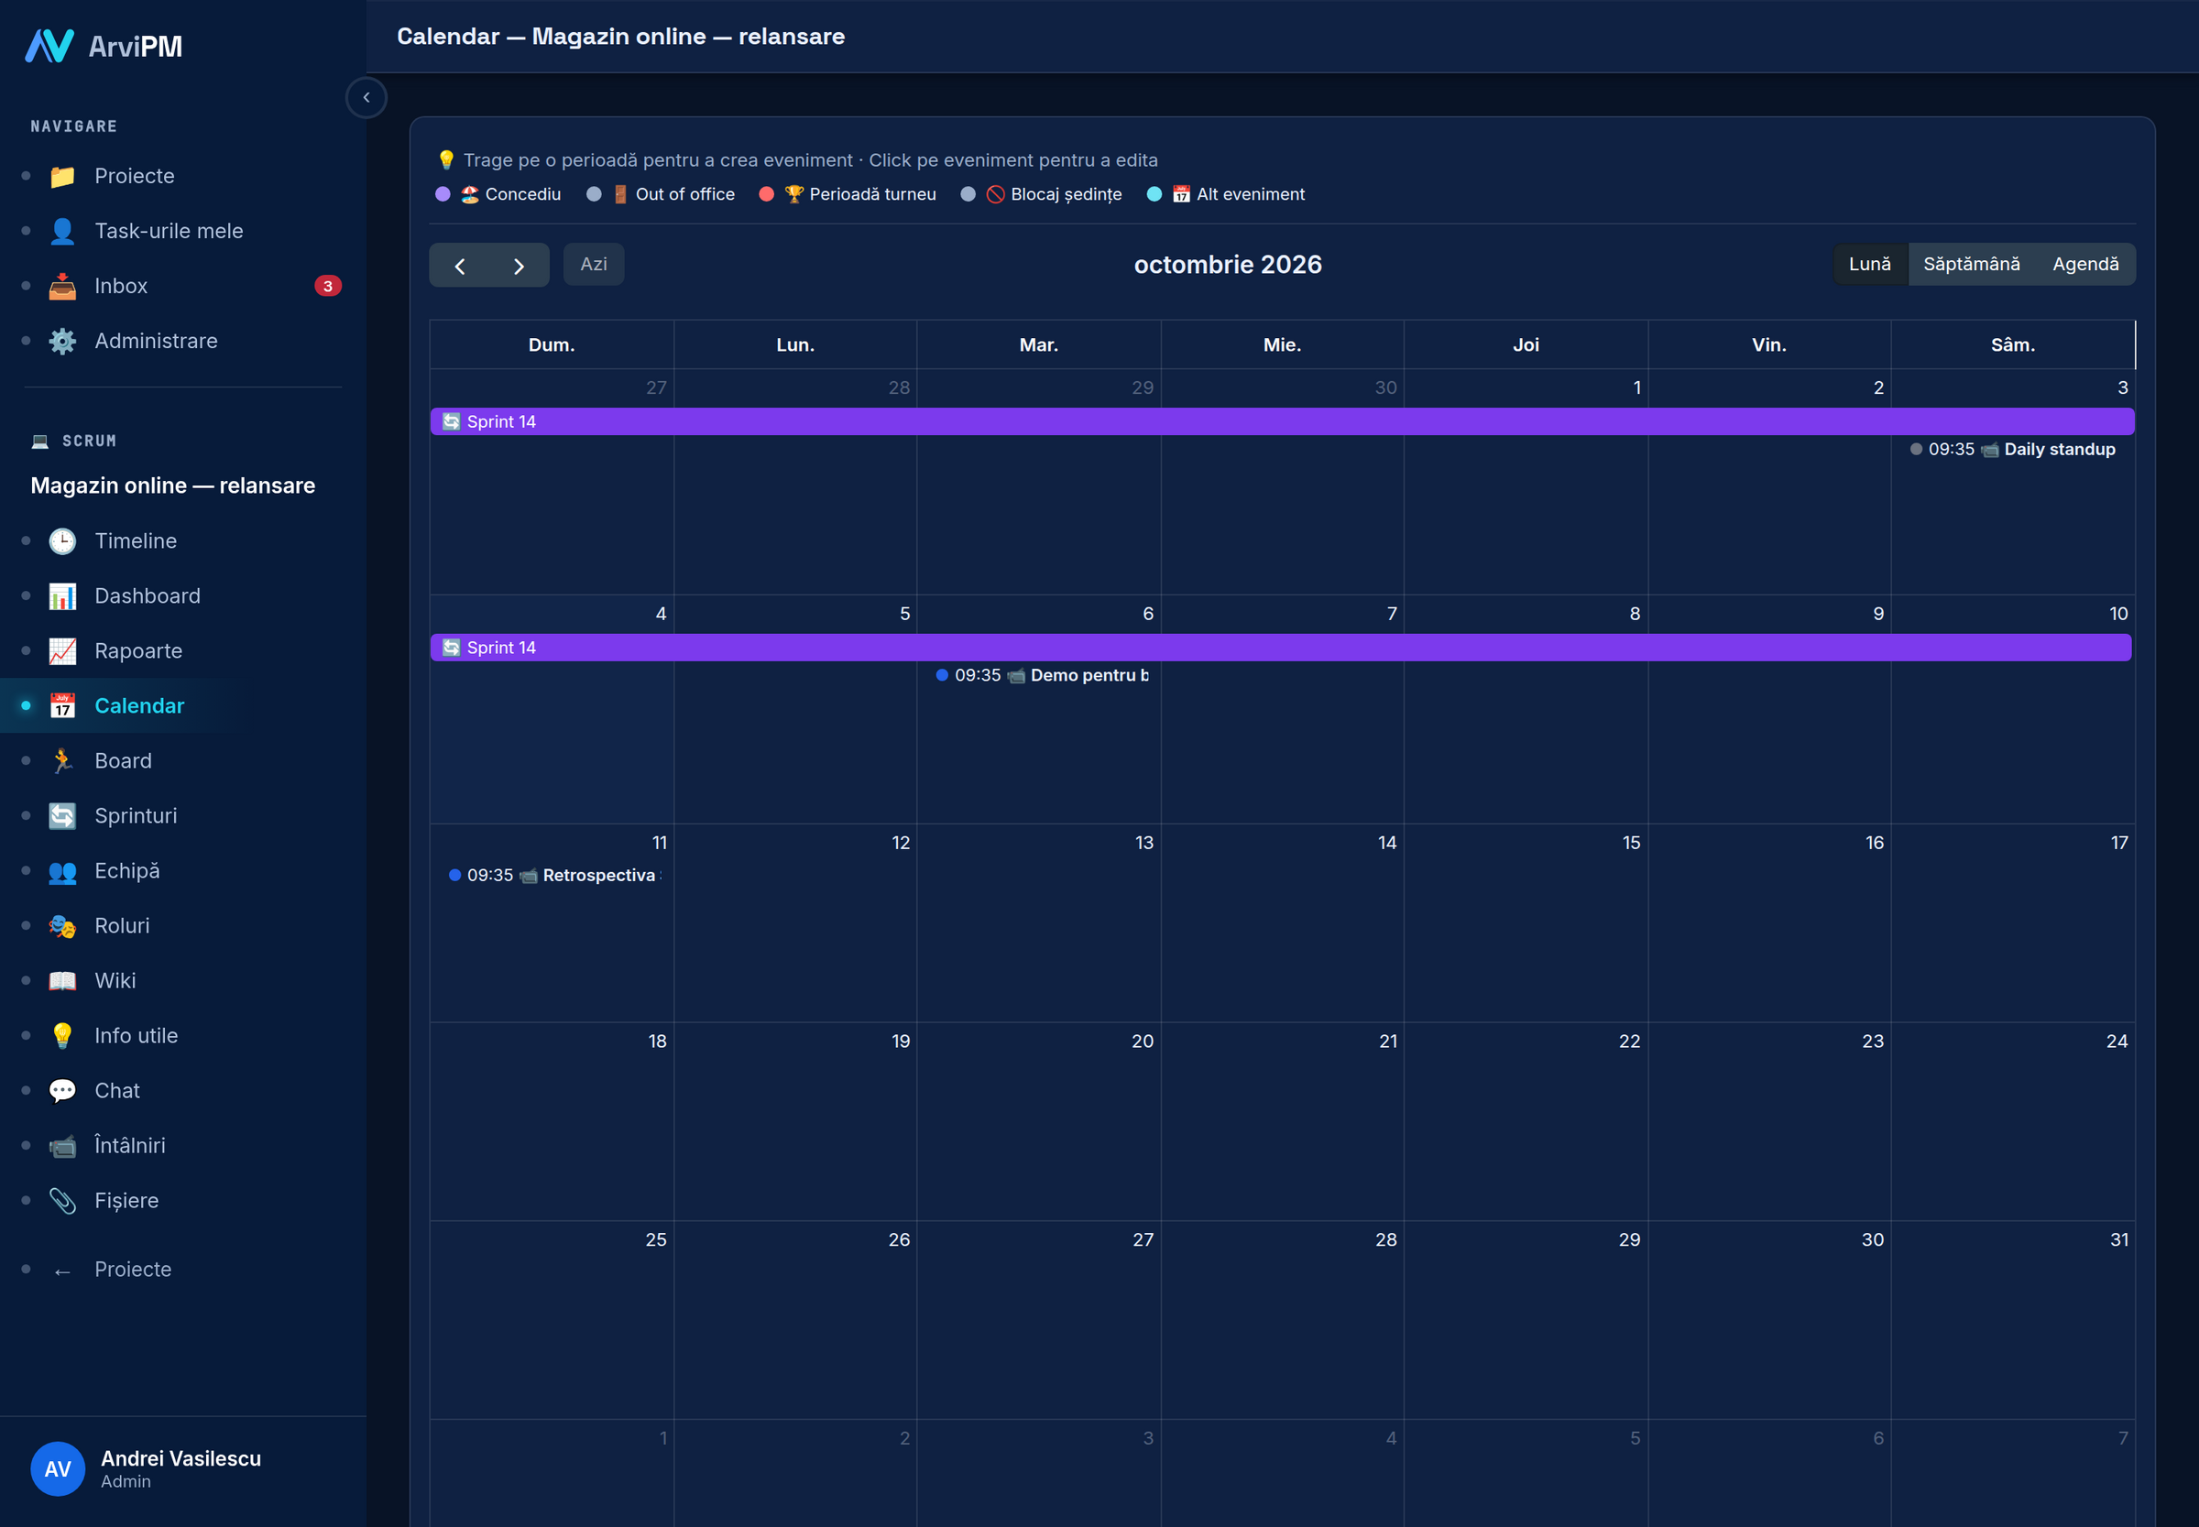This screenshot has height=1527, width=2199.
Task: Click the Rapoarte graph icon
Action: pyautogui.click(x=62, y=651)
